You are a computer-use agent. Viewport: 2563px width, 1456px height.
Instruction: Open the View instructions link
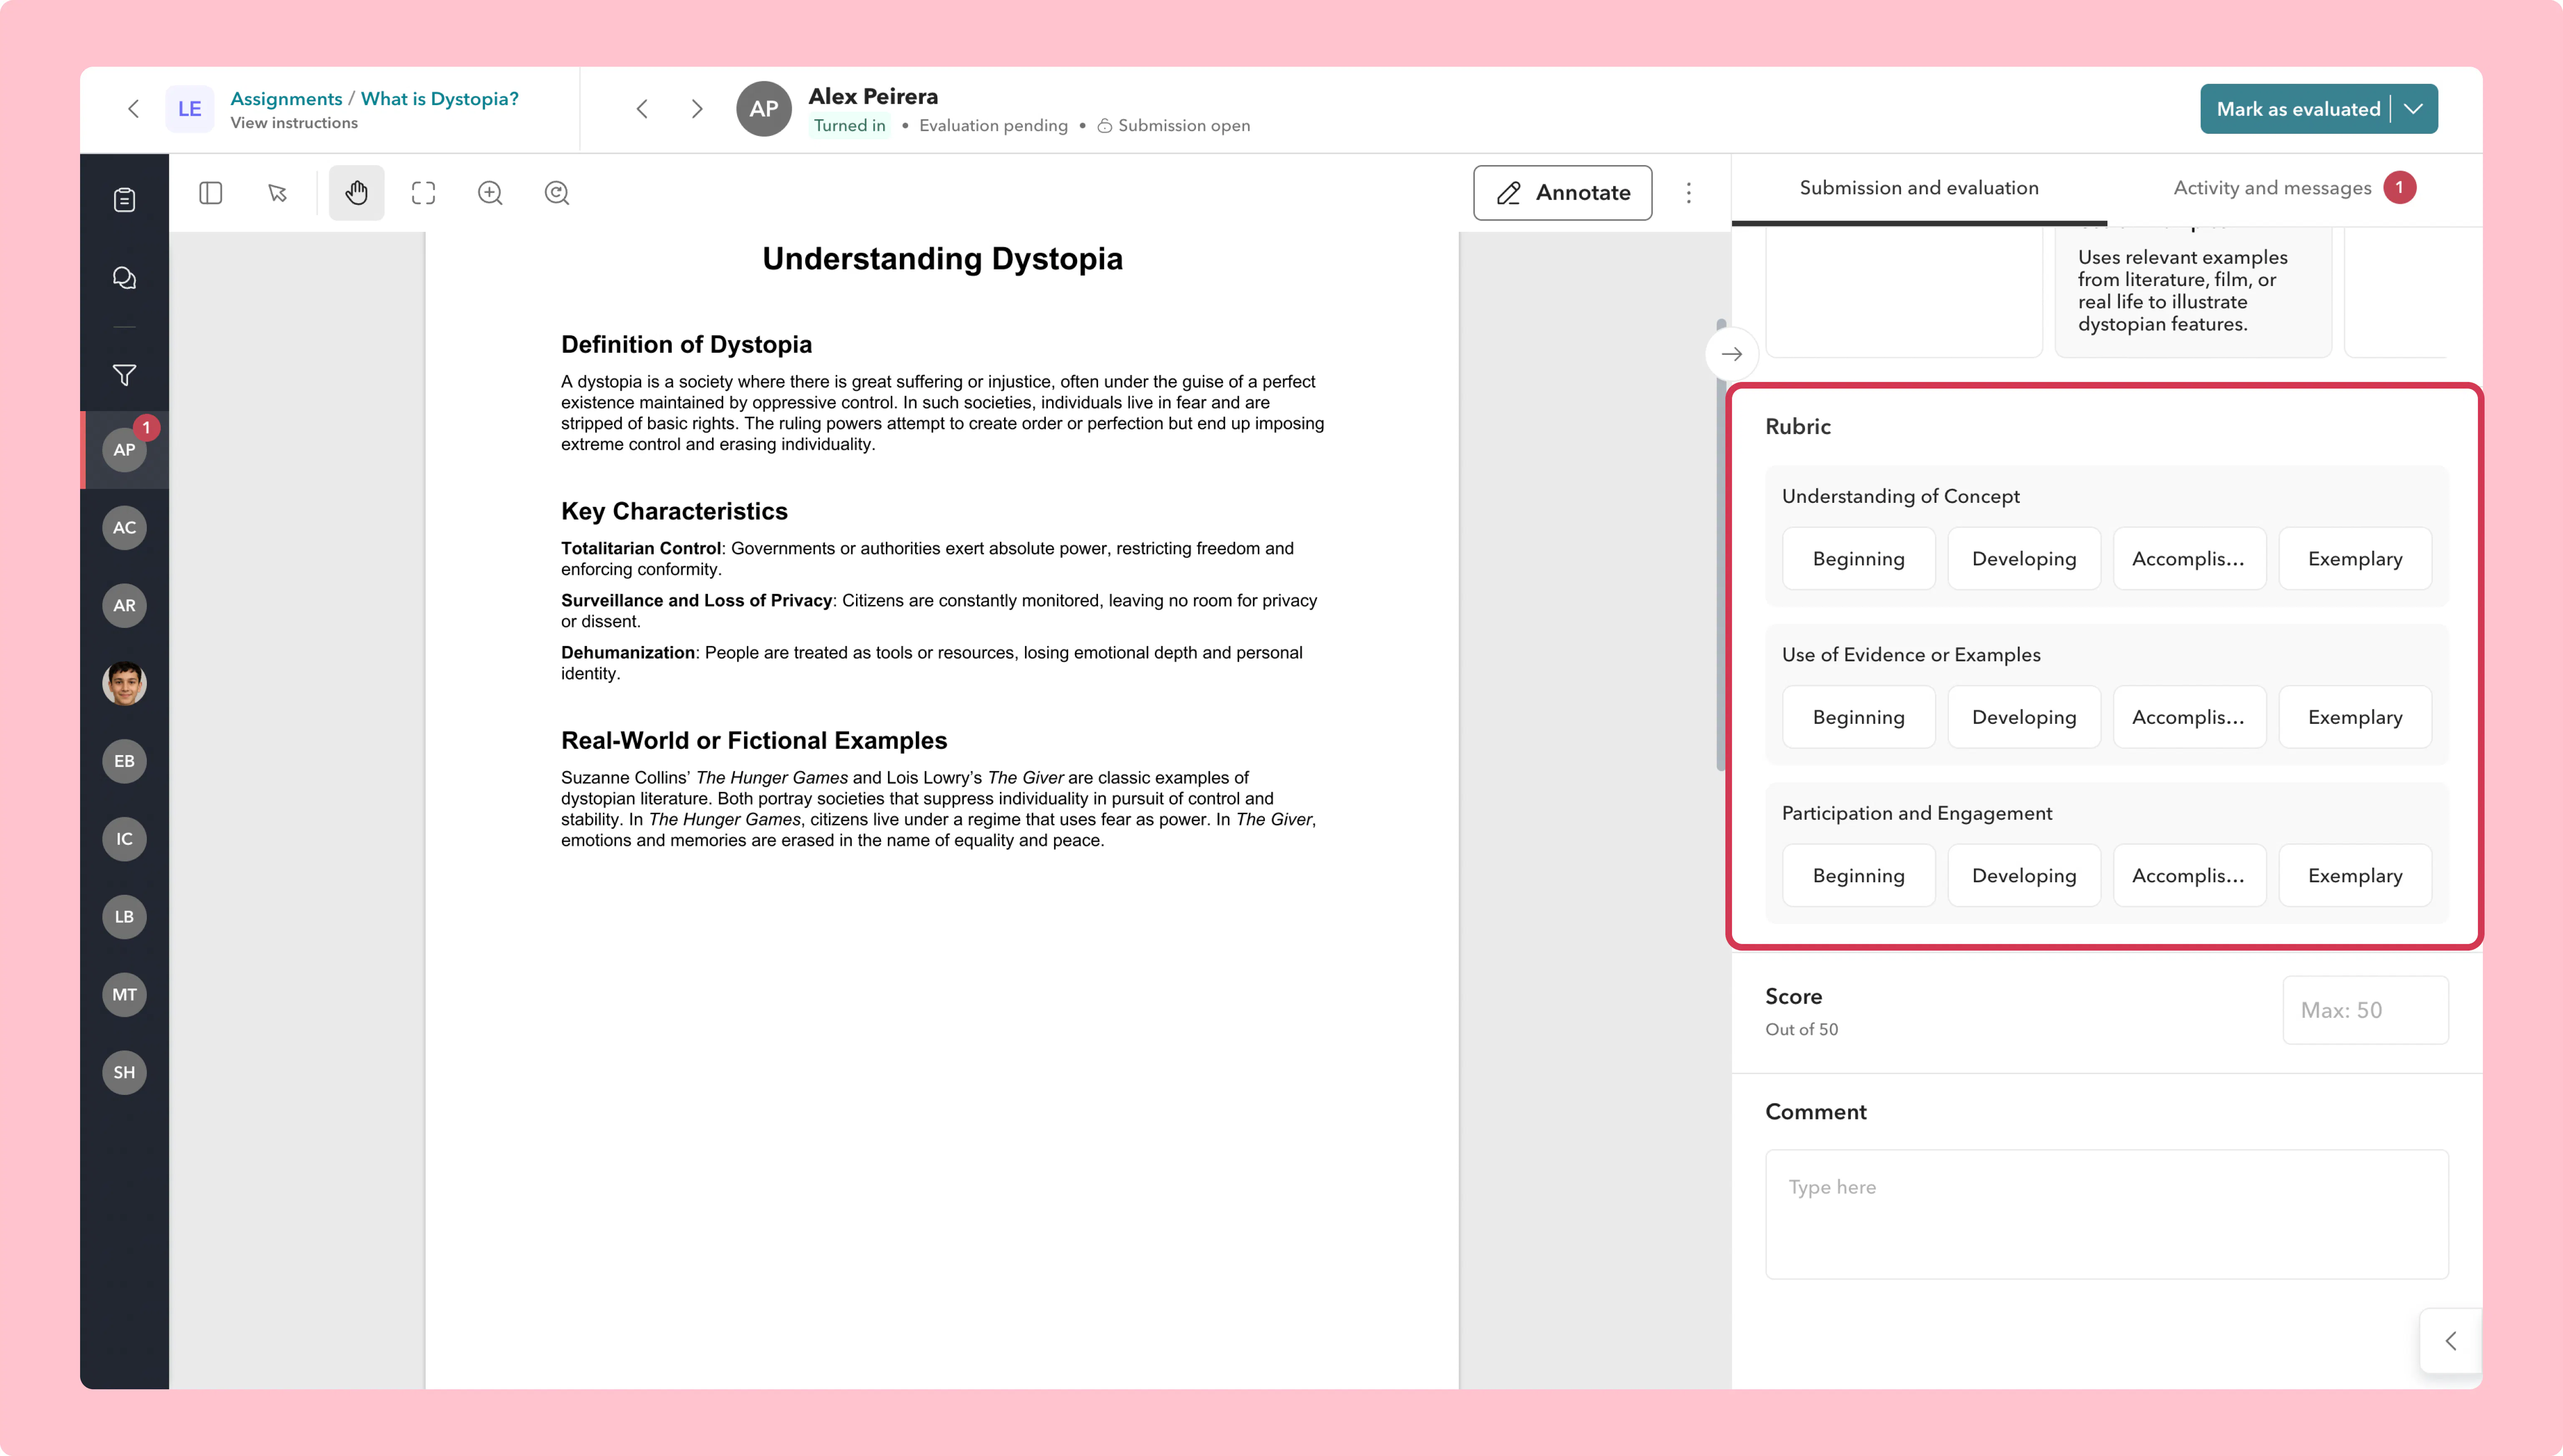pyautogui.click(x=294, y=122)
